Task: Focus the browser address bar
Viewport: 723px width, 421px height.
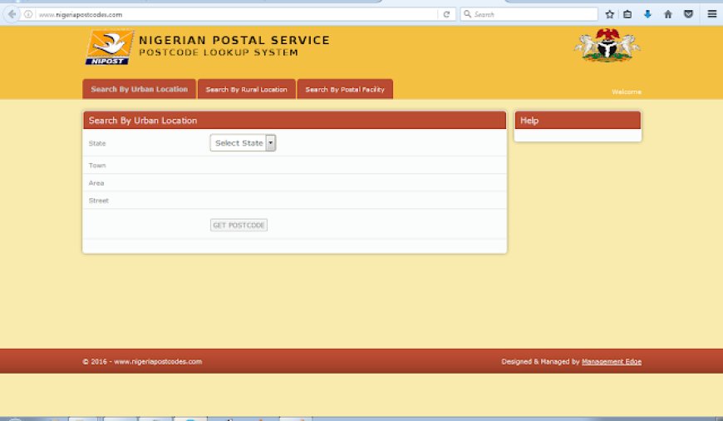Action: (235, 14)
